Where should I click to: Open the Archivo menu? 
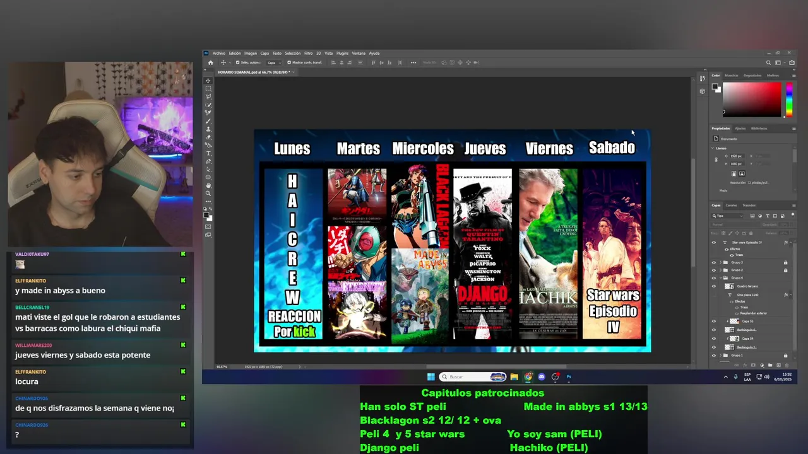click(x=219, y=53)
